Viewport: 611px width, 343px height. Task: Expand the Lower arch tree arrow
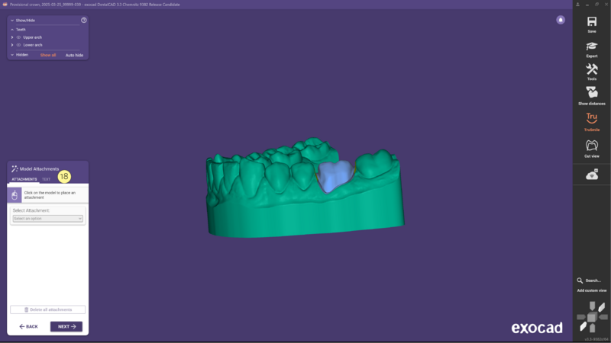point(12,45)
